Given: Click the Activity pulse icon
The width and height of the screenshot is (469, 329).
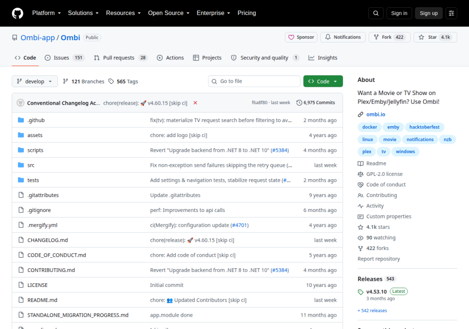Looking at the screenshot, I should (360, 206).
